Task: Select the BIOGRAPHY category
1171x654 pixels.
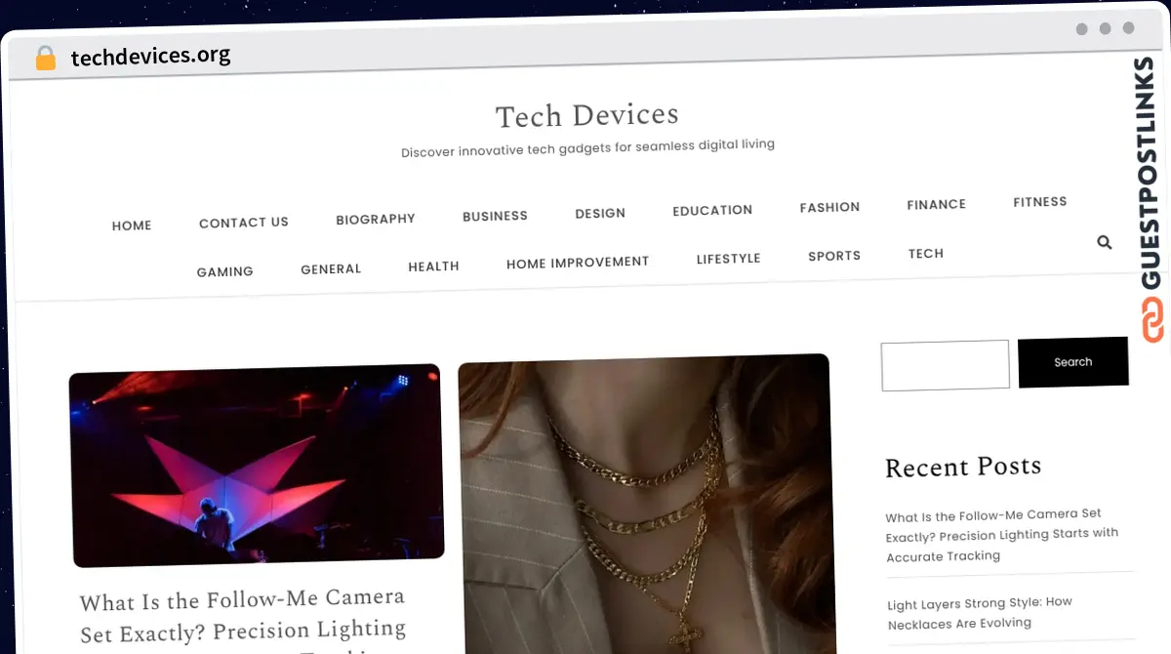Action: point(376,219)
